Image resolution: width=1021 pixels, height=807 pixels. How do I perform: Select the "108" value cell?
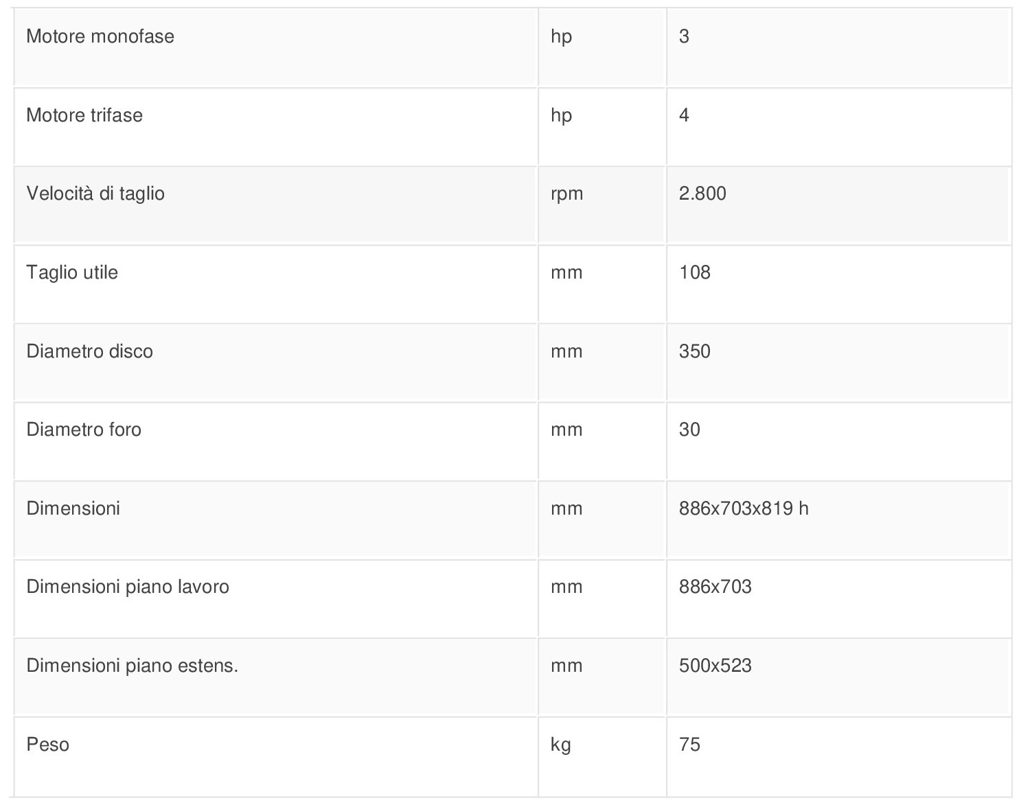pos(695,272)
